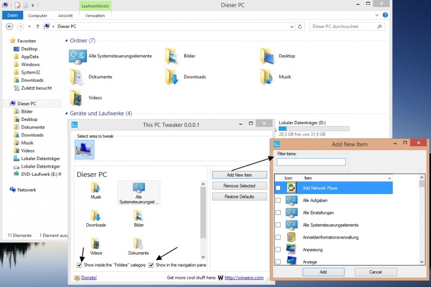This screenshot has width=431, height=287.
Task: Click the Explorer refresh icon
Action: pos(300,26)
